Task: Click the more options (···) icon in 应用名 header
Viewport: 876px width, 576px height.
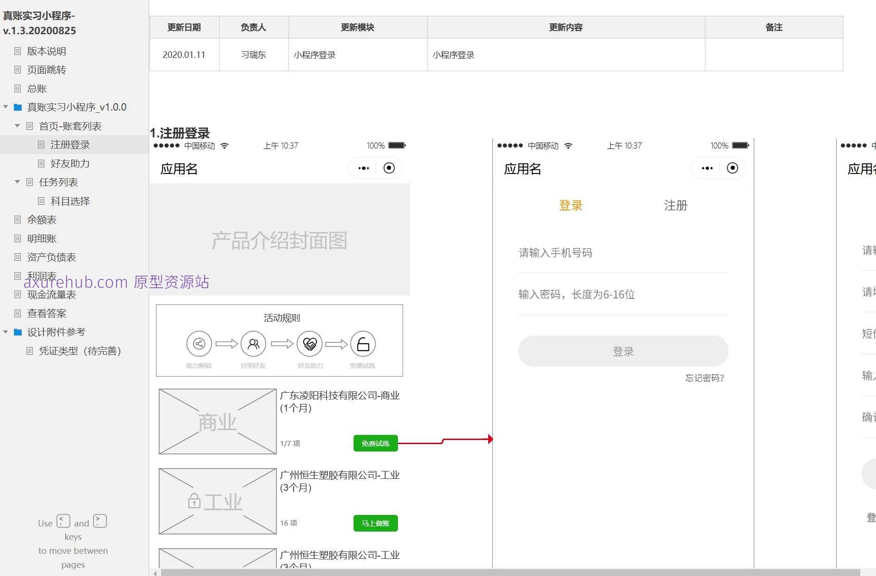Action: 363,168
